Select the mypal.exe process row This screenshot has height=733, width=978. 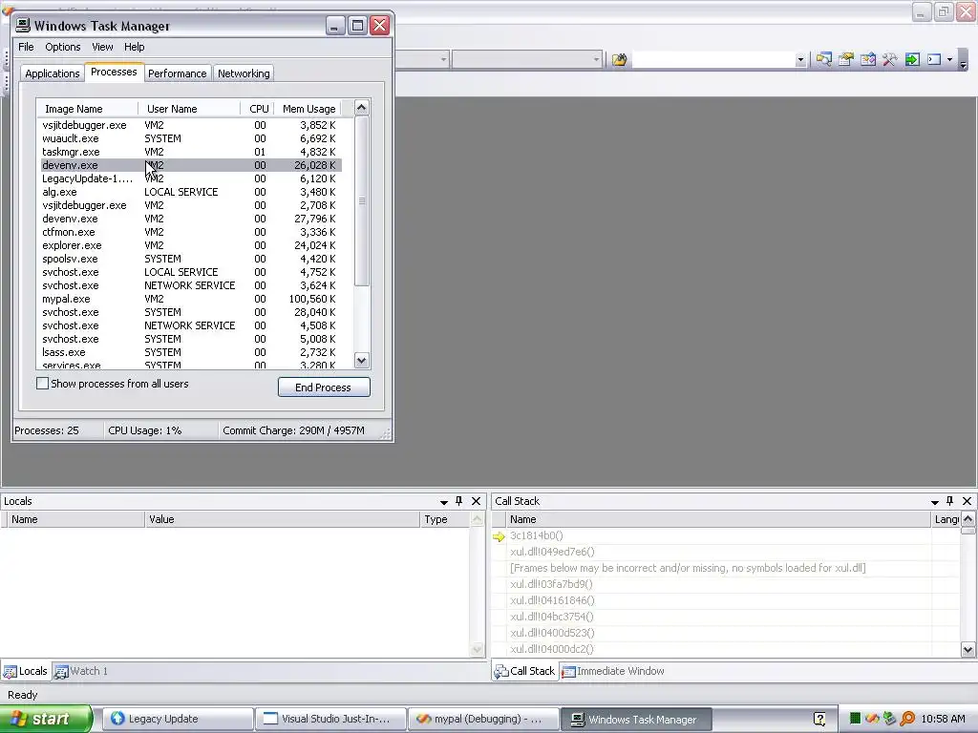[191, 299]
